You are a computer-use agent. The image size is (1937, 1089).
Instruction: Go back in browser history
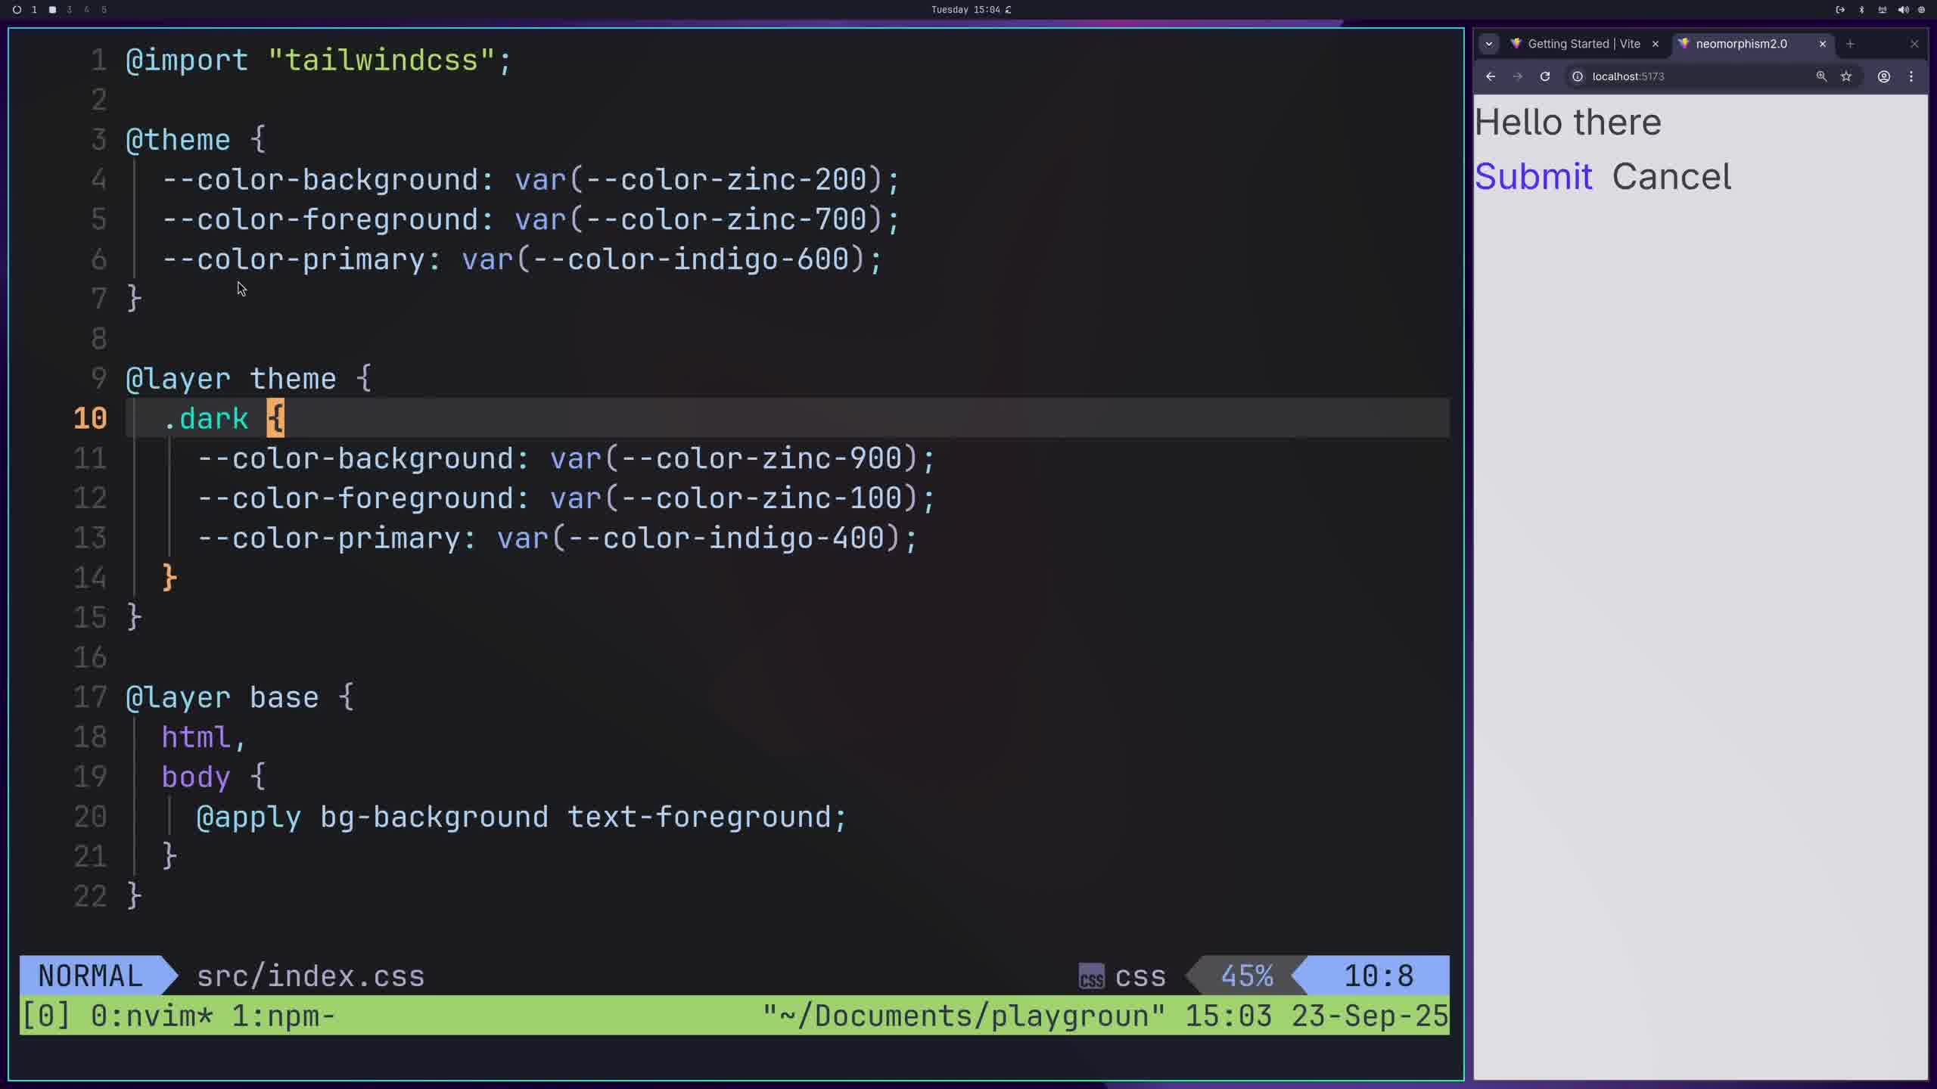[x=1491, y=76]
